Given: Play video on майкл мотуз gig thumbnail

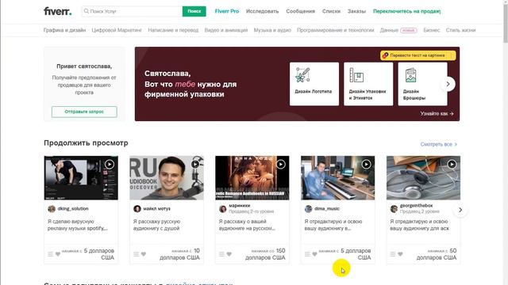Looking at the screenshot, I should tap(195, 164).
